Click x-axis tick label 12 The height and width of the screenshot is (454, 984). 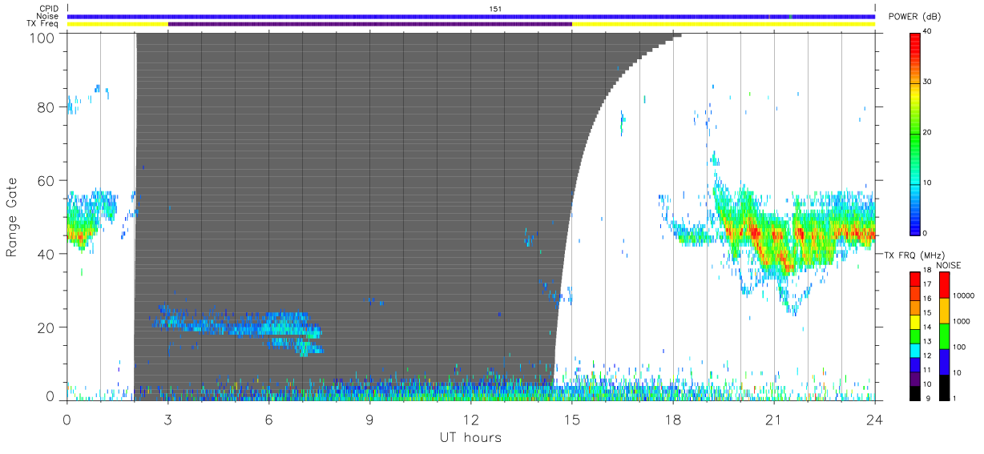[x=471, y=419]
